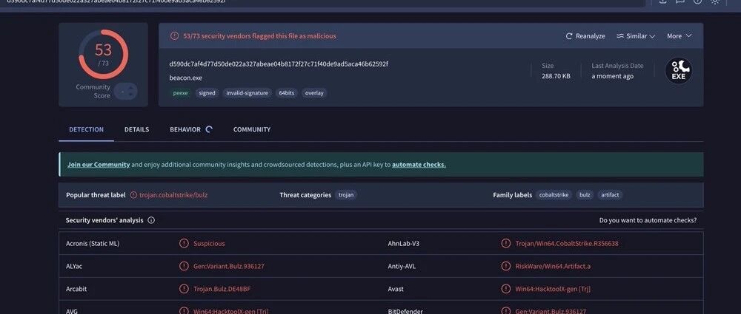Open the Similar dropdown
This screenshot has height=314, width=741.
[x=636, y=35]
